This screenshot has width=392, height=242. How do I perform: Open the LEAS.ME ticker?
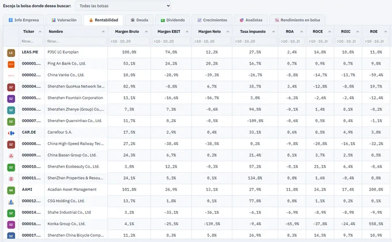pyautogui.click(x=30, y=52)
